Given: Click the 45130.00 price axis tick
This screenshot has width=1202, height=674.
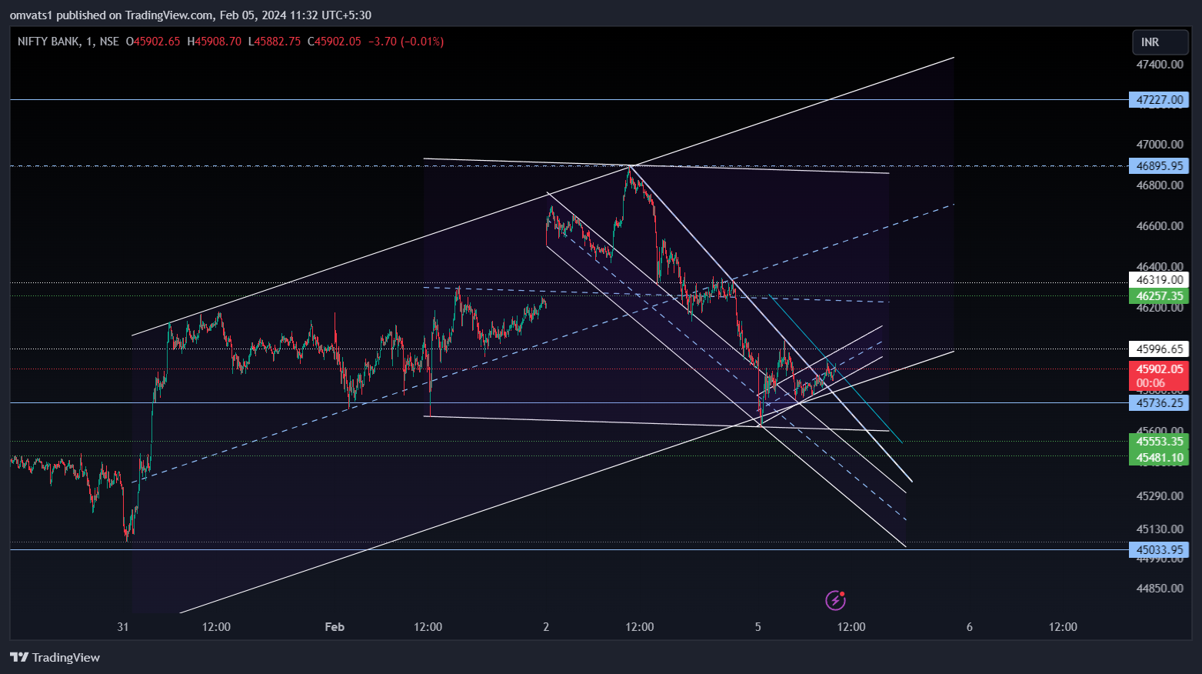Looking at the screenshot, I should point(1160,529).
